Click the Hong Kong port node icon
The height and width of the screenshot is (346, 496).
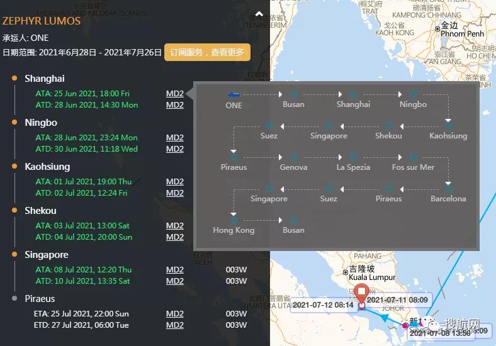234,220
